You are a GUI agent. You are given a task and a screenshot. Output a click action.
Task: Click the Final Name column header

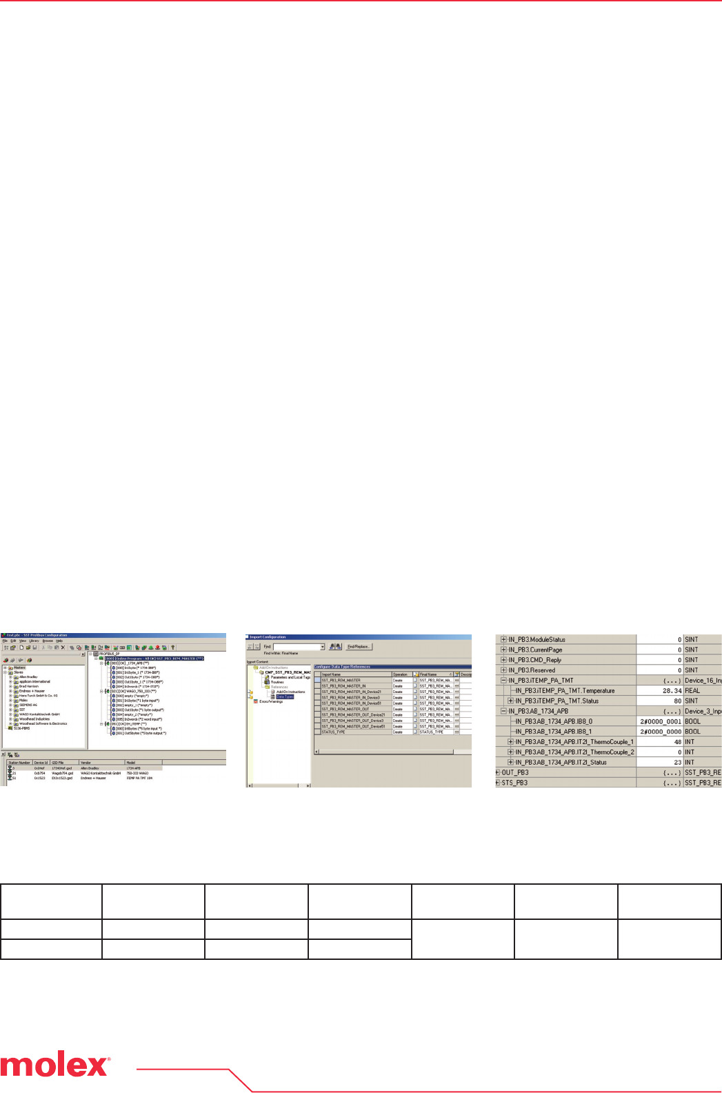[x=436, y=674]
